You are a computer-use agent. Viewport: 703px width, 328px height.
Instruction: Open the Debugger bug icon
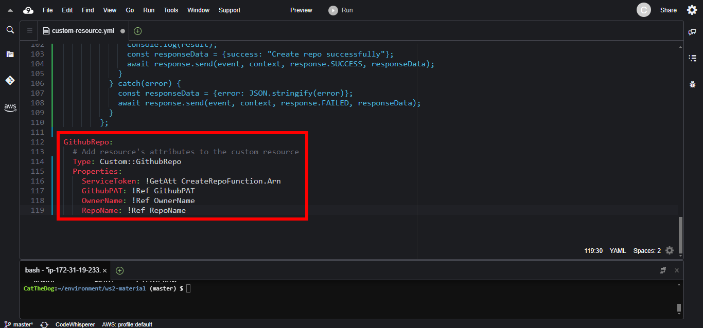pos(692,84)
